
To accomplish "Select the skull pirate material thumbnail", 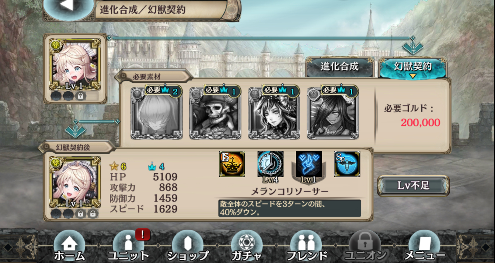I will coord(215,113).
